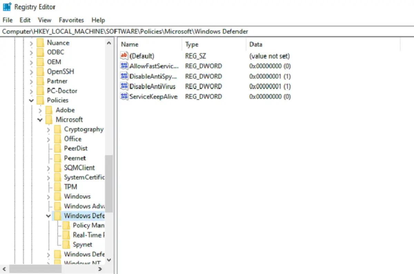The height and width of the screenshot is (274, 414).
Task: Click the tree pane scroll right arrow
Action: point(100,269)
